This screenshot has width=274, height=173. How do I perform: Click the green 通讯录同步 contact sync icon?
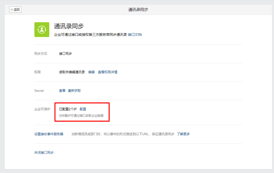tap(42, 30)
